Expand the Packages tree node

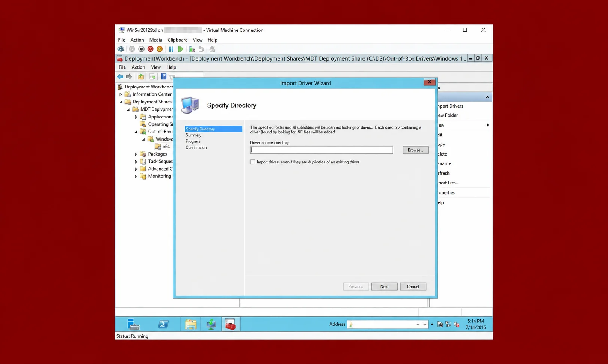pyautogui.click(x=136, y=154)
